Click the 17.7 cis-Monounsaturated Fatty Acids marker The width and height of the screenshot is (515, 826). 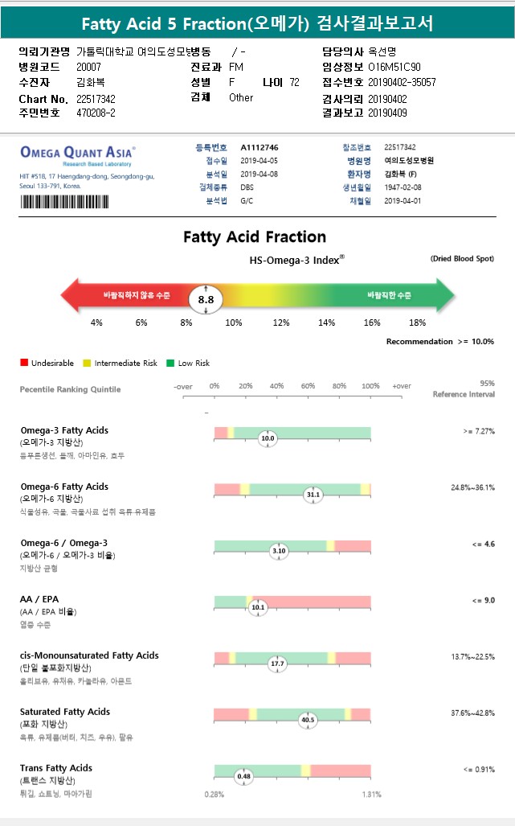[x=277, y=664]
